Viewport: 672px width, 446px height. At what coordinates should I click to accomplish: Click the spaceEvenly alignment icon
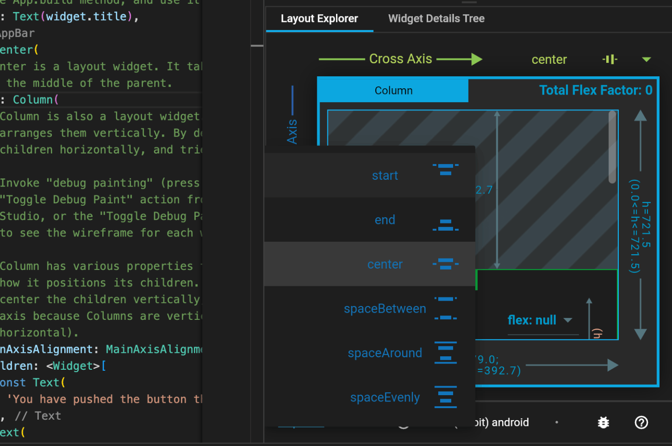pyautogui.click(x=445, y=397)
